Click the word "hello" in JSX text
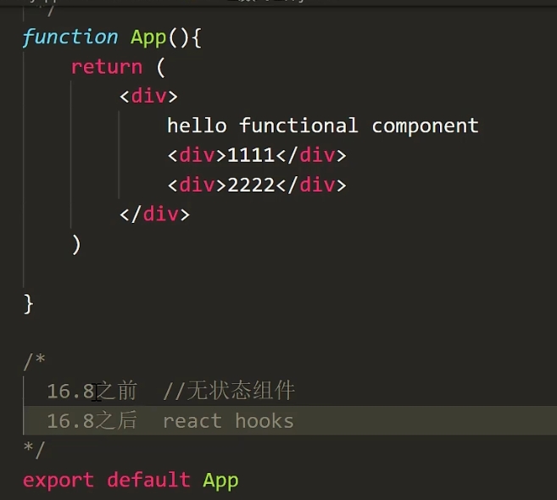Image resolution: width=557 pixels, height=500 pixels. 197,126
